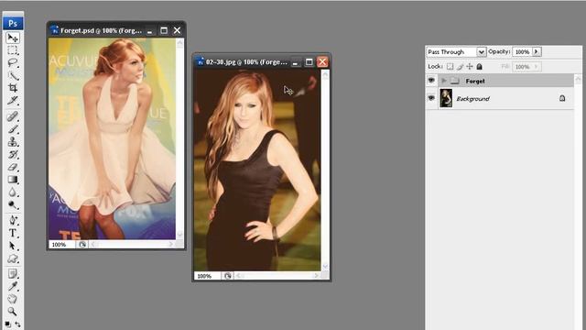The height and width of the screenshot is (330, 586).
Task: Select the Slice tool
Action: 13,100
